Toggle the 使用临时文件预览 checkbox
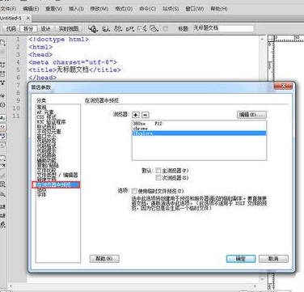This screenshot has width=304, height=292. pyautogui.click(x=134, y=191)
